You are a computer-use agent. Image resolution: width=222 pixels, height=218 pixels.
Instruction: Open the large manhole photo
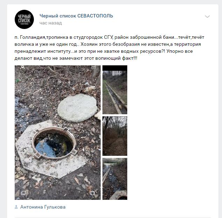tap(58, 132)
